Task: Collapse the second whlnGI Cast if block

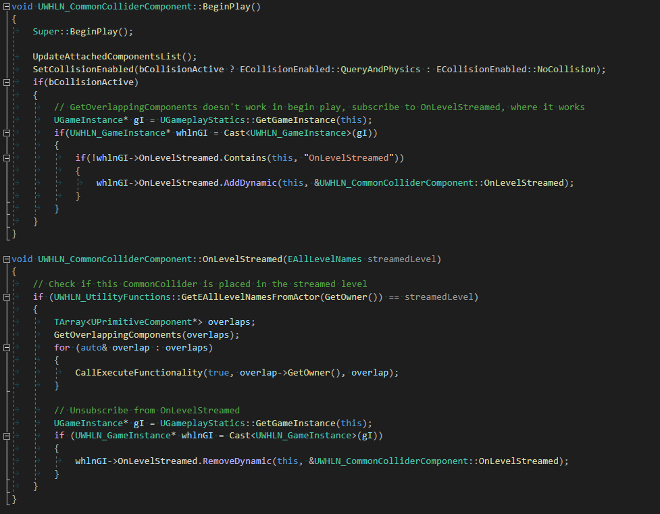Action: tap(7, 436)
